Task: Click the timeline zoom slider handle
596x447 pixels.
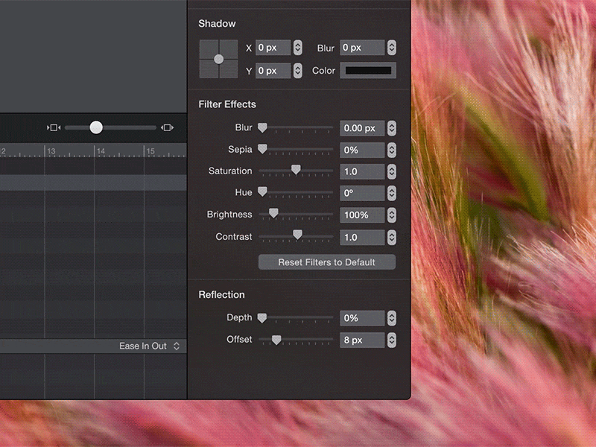Action: tap(96, 127)
